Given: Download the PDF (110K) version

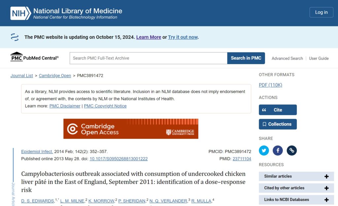Looking at the screenshot, I should pyautogui.click(x=270, y=85).
